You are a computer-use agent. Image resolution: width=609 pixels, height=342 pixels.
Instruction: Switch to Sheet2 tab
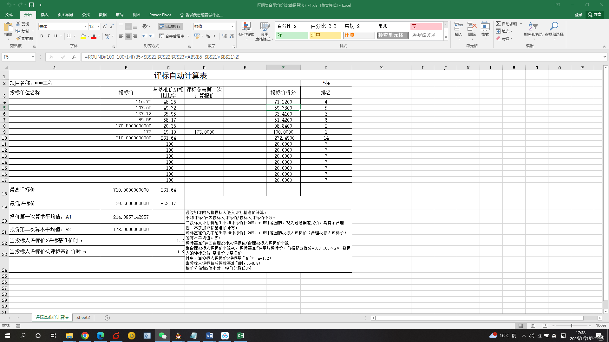coord(83,318)
